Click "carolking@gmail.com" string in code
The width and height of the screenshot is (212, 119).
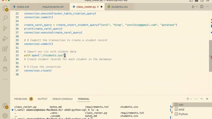141,25
